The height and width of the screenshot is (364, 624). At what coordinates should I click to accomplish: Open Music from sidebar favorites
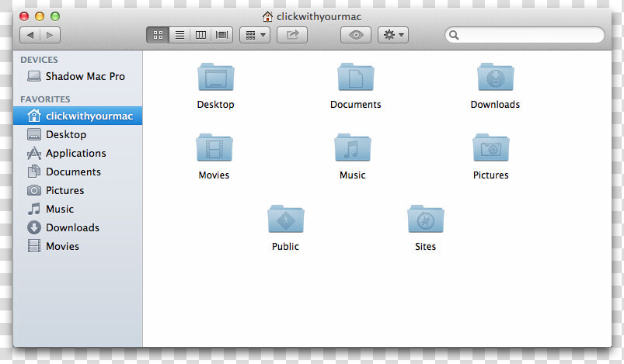pyautogui.click(x=78, y=209)
